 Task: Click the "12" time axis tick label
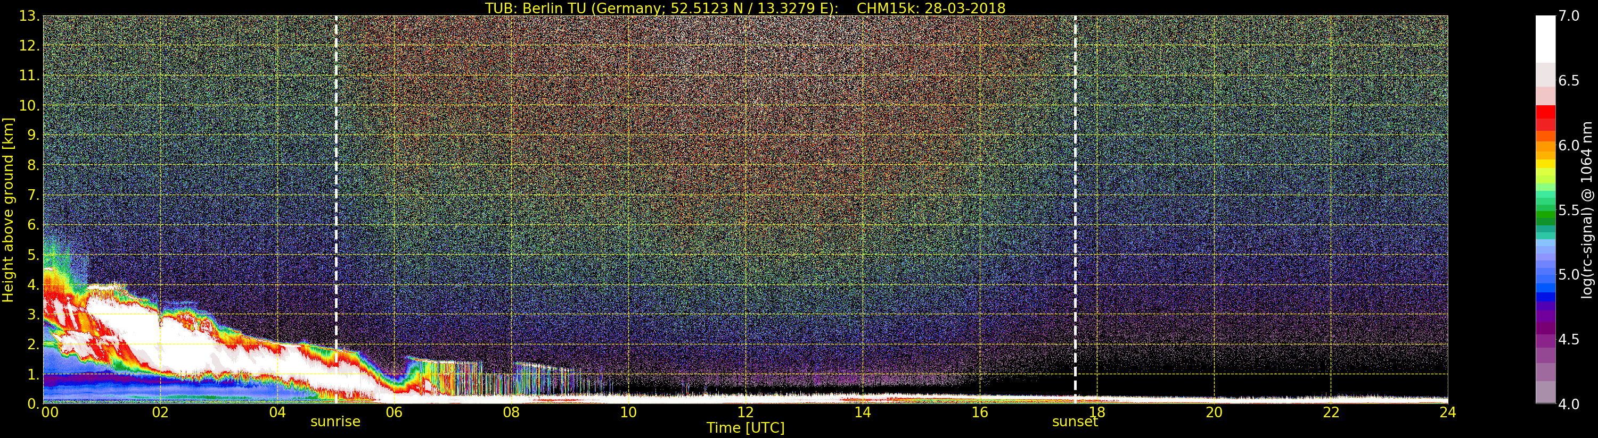click(x=745, y=412)
